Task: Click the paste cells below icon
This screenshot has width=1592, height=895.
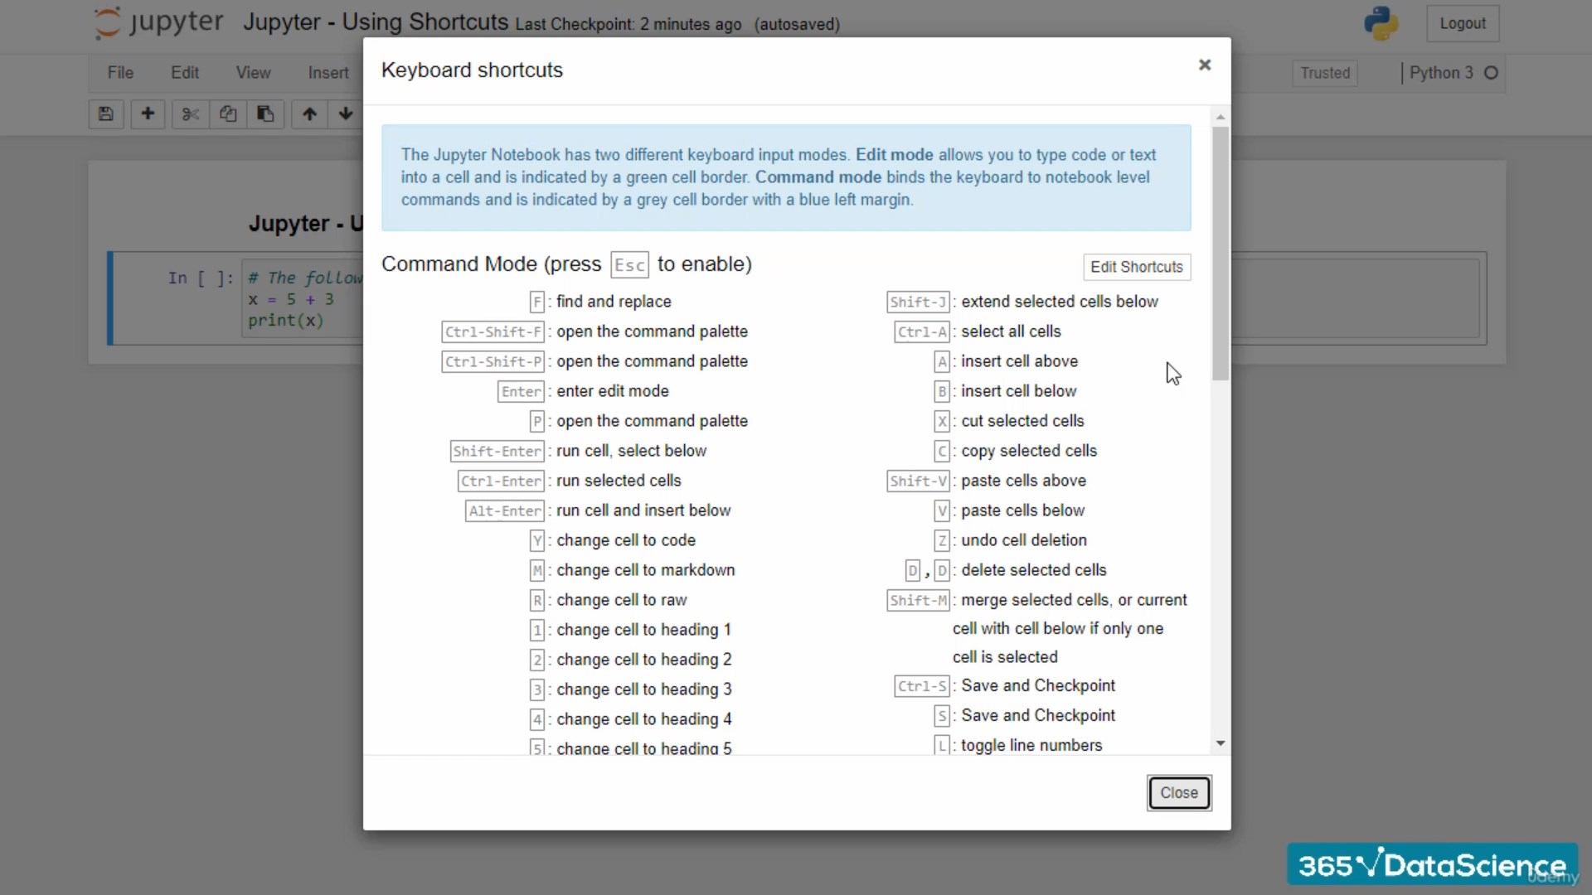Action: 265,114
